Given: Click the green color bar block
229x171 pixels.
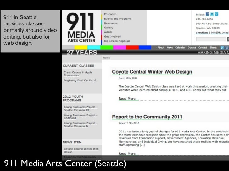Looking at the screenshot, I should [107, 48].
